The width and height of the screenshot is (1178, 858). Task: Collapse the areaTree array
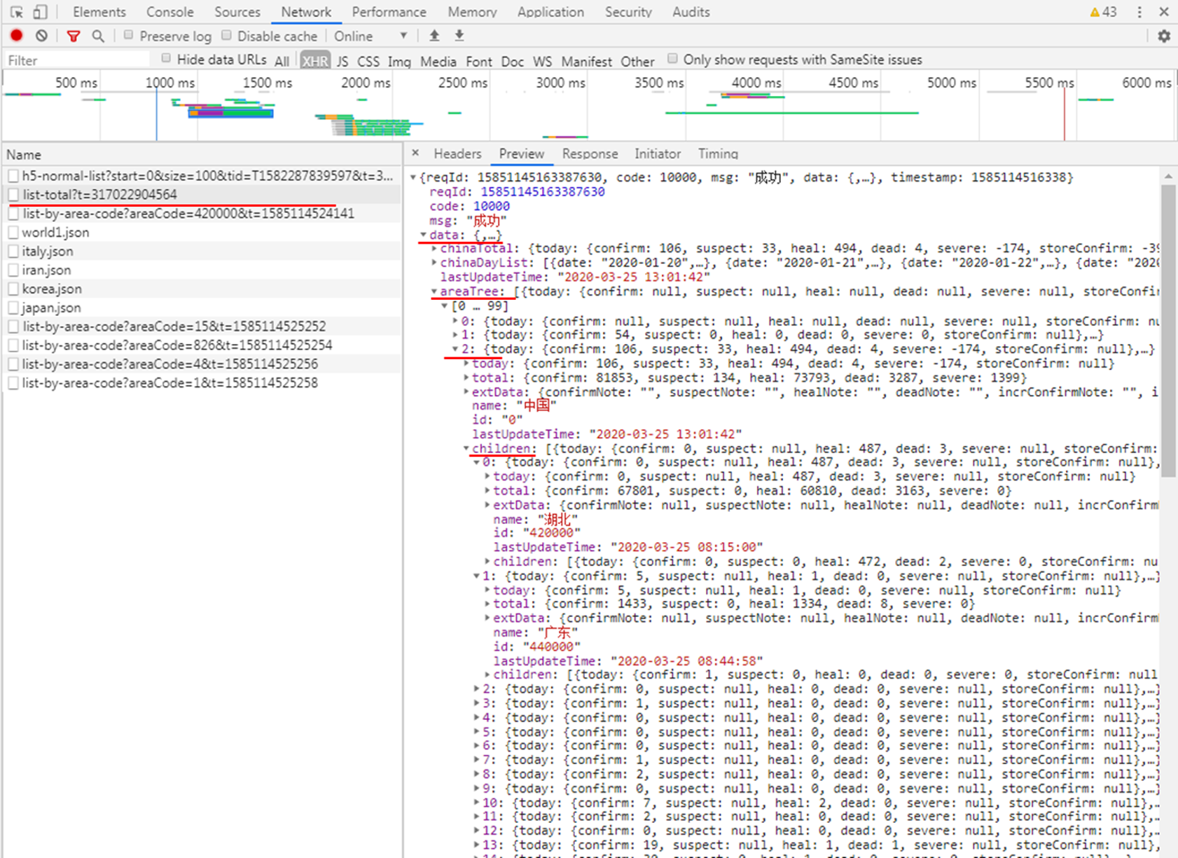(x=434, y=292)
